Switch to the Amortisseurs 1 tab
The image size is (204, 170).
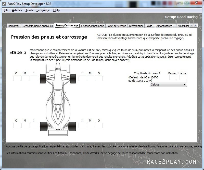point(165,26)
